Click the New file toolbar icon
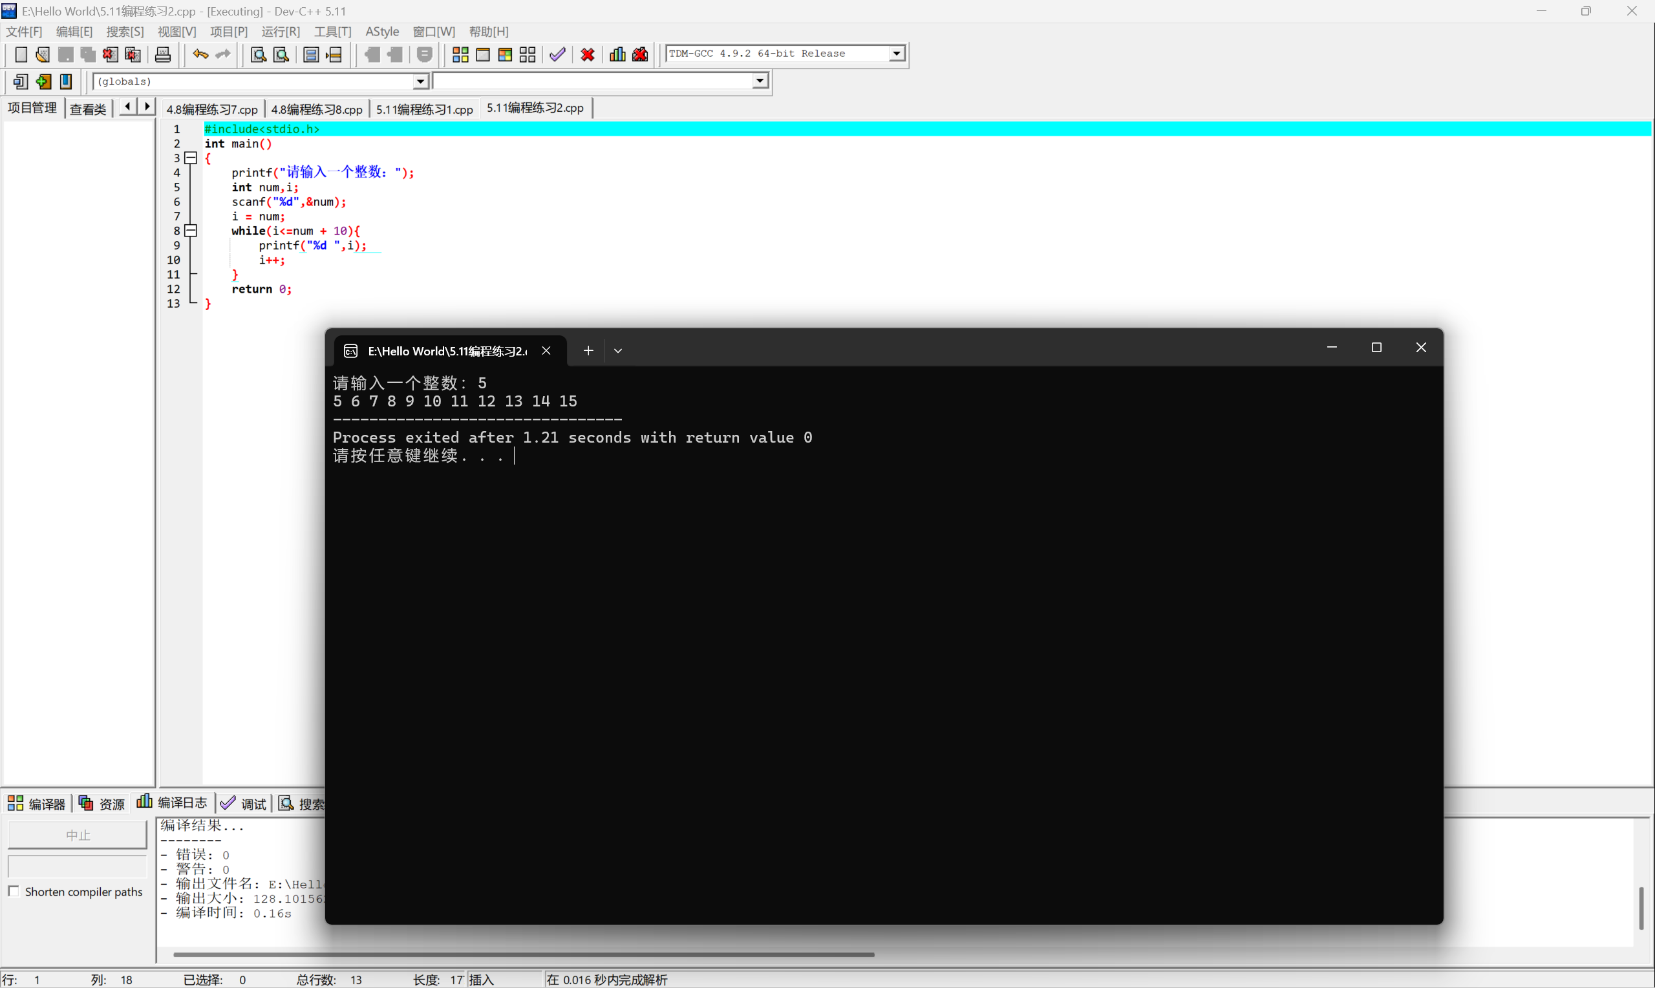The width and height of the screenshot is (1655, 988). 21,54
